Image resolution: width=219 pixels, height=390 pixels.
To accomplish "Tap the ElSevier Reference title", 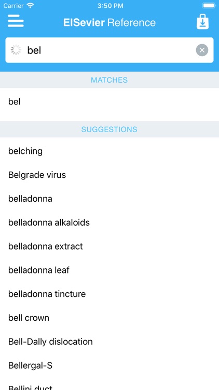I will [109, 23].
